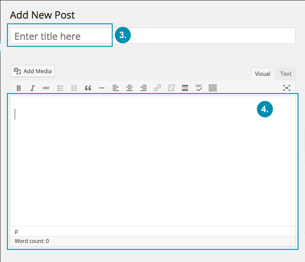The image size is (305, 262).
Task: Click the Add Media button
Action: point(32,71)
